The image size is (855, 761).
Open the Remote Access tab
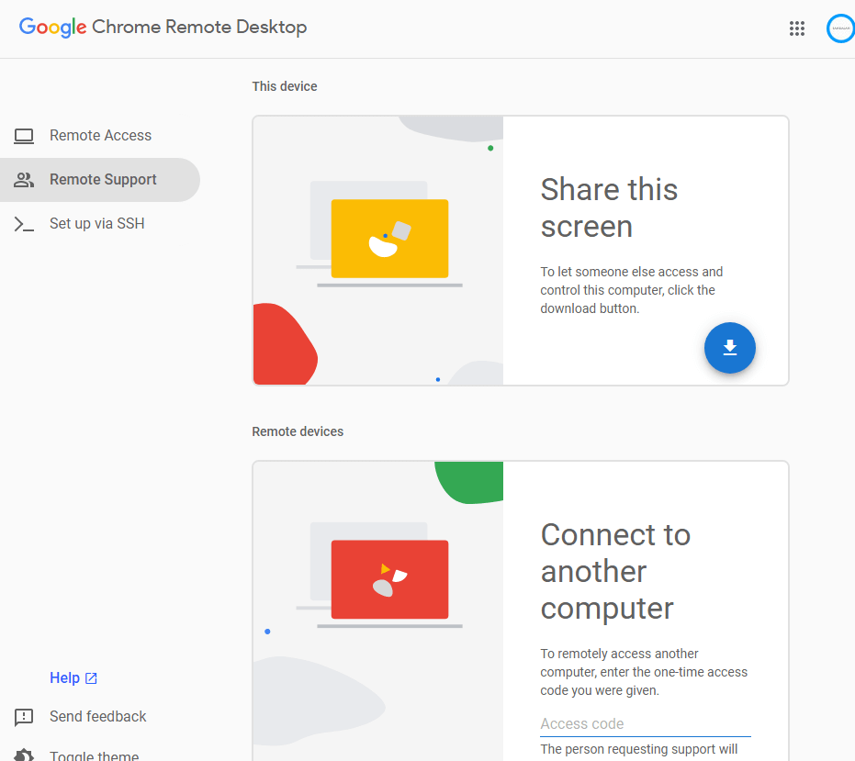pyautogui.click(x=100, y=136)
